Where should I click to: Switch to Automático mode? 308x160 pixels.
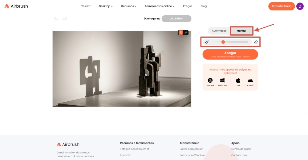click(219, 31)
